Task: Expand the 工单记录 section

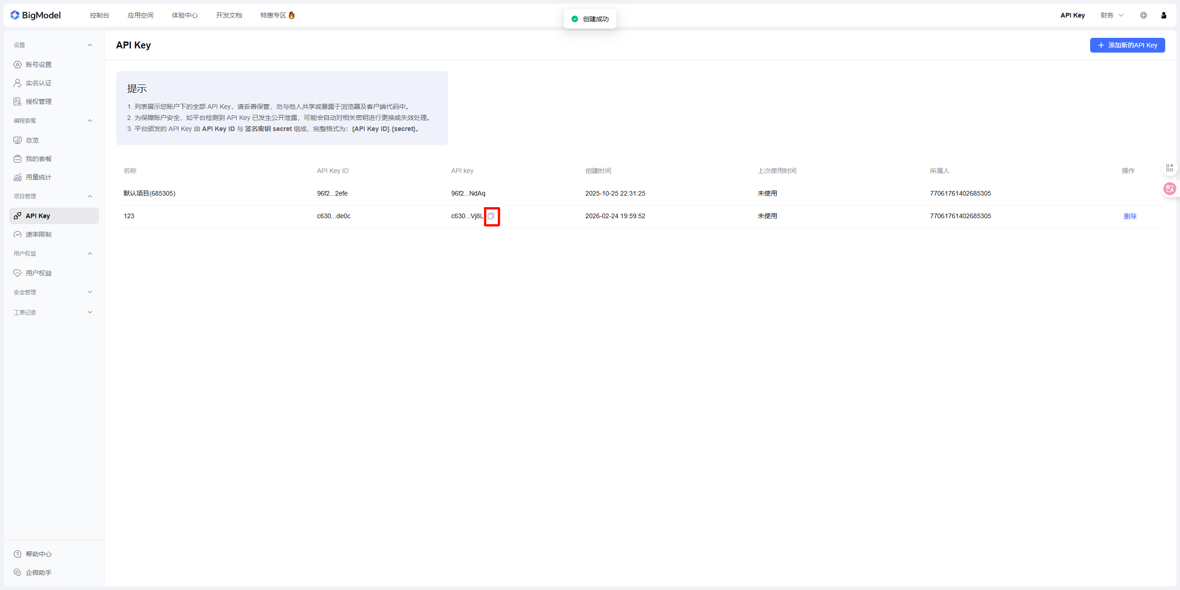Action: click(x=90, y=312)
